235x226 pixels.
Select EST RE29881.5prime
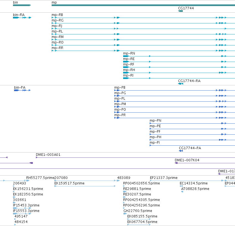point(137,189)
